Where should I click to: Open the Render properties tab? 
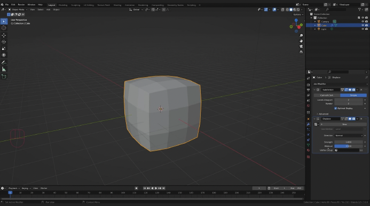[308, 85]
